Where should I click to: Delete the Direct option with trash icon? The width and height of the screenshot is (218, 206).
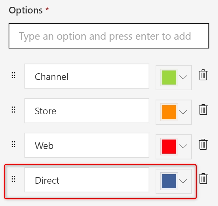[203, 179]
